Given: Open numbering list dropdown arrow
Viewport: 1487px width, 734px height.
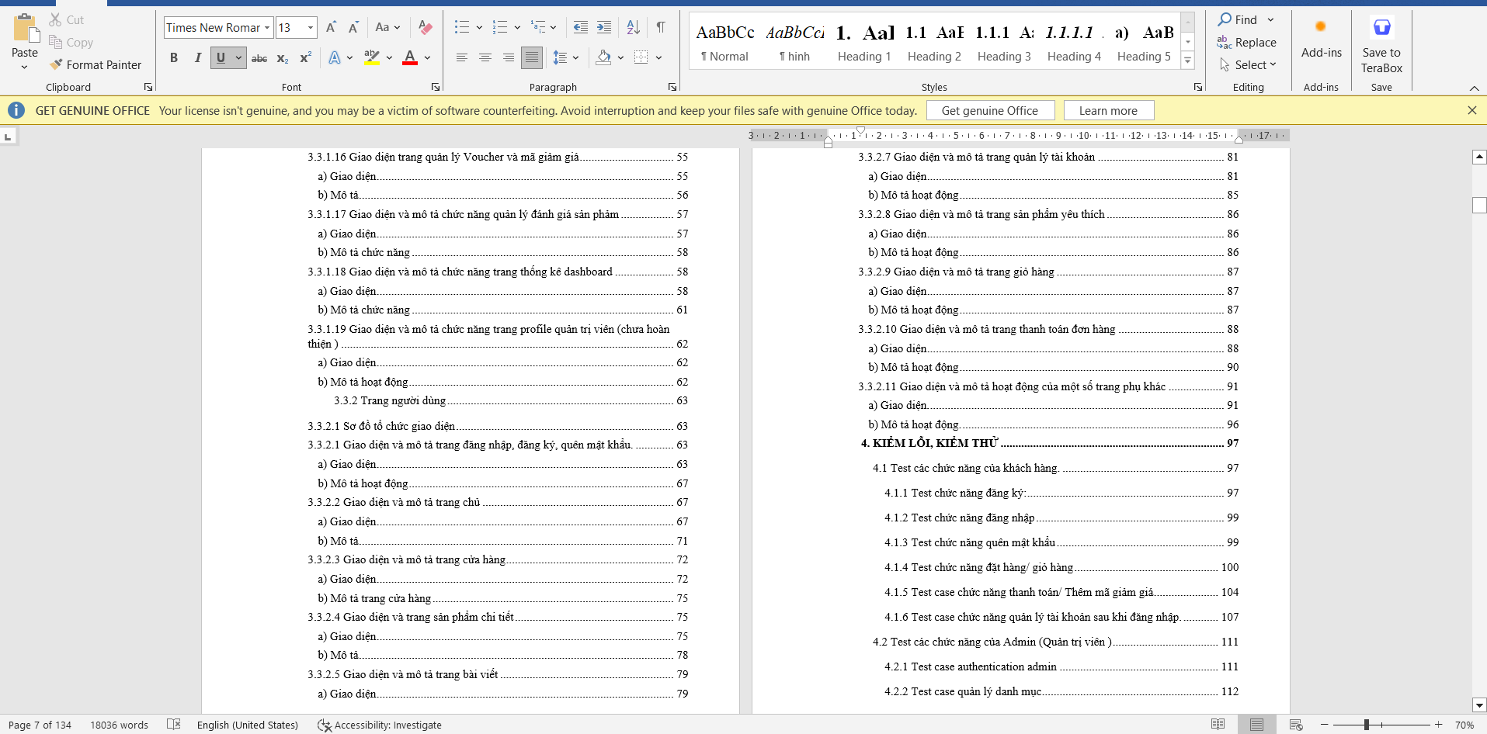Looking at the screenshot, I should pyautogui.click(x=517, y=28).
